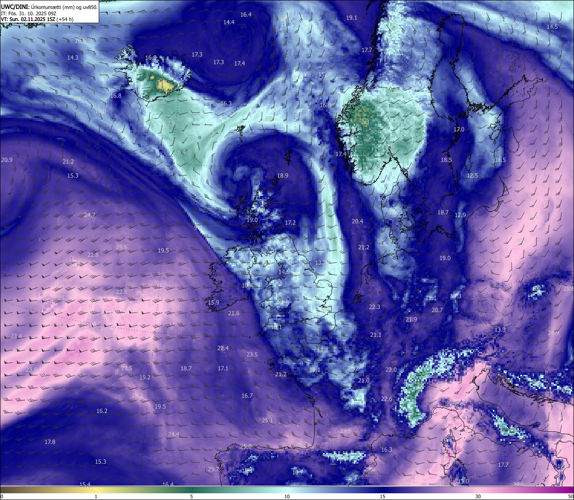
Task: Click the map value 11.0
Action: tap(463, 481)
